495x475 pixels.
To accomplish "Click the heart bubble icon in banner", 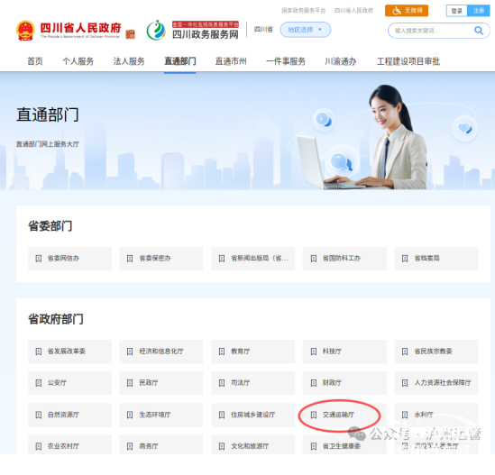I will (464, 128).
